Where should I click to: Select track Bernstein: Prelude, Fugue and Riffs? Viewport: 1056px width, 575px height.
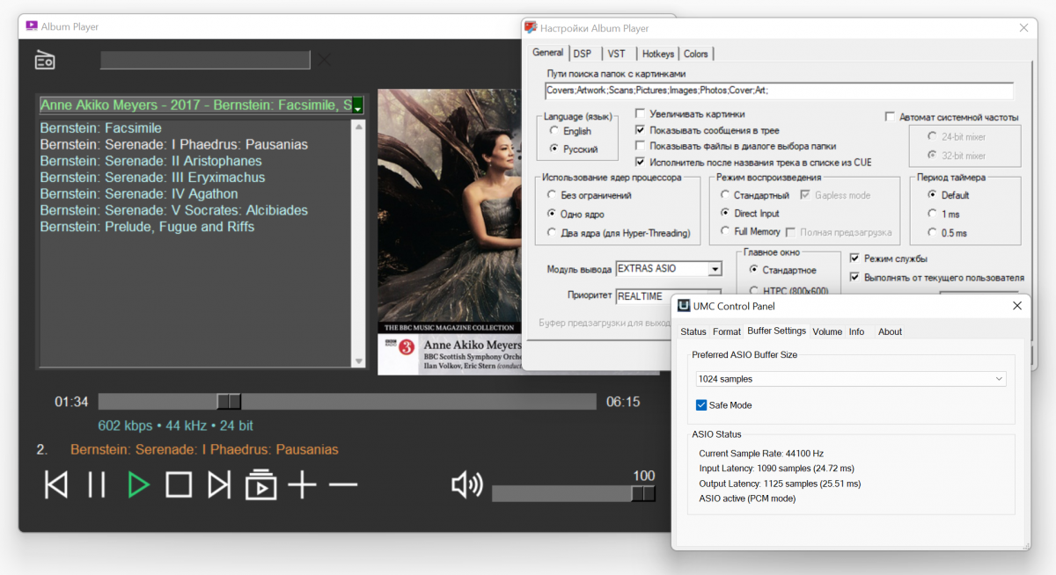147,227
